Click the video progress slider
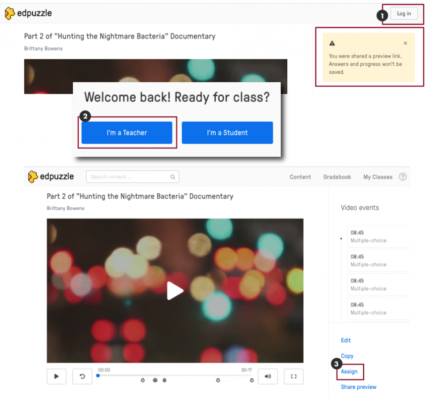 coord(175,375)
